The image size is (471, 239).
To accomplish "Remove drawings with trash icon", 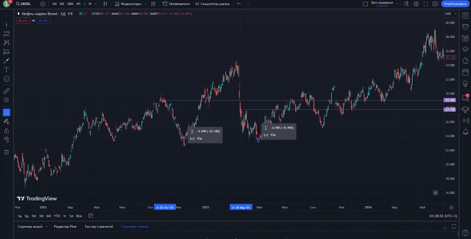I will point(6,152).
